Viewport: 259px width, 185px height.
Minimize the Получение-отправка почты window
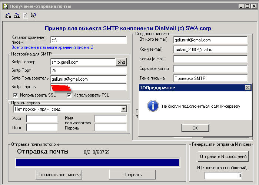[x=242, y=6]
